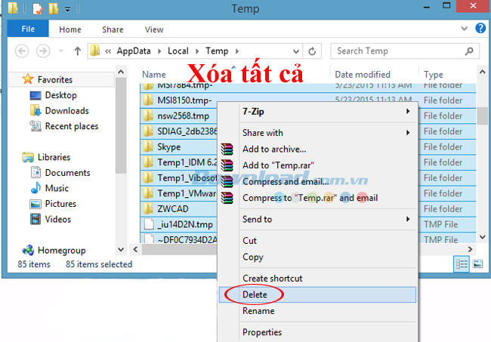
Task: Choose Add to archive... option
Action: (x=274, y=149)
